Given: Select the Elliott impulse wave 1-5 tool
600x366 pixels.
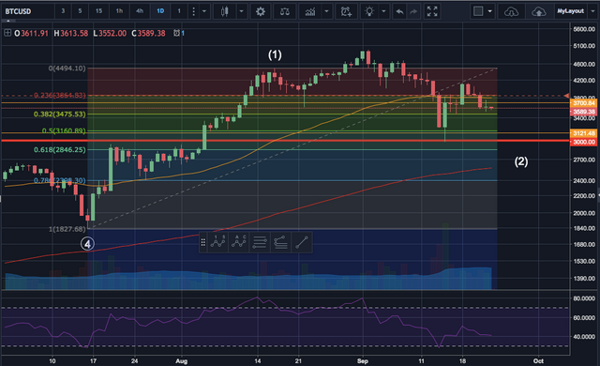Looking at the screenshot, I should point(217,242).
